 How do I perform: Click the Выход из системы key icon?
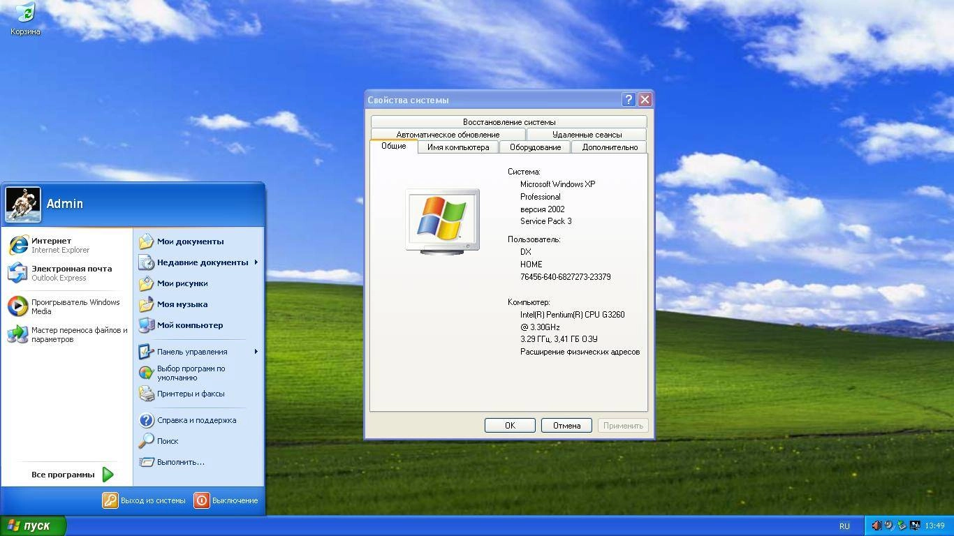point(110,500)
